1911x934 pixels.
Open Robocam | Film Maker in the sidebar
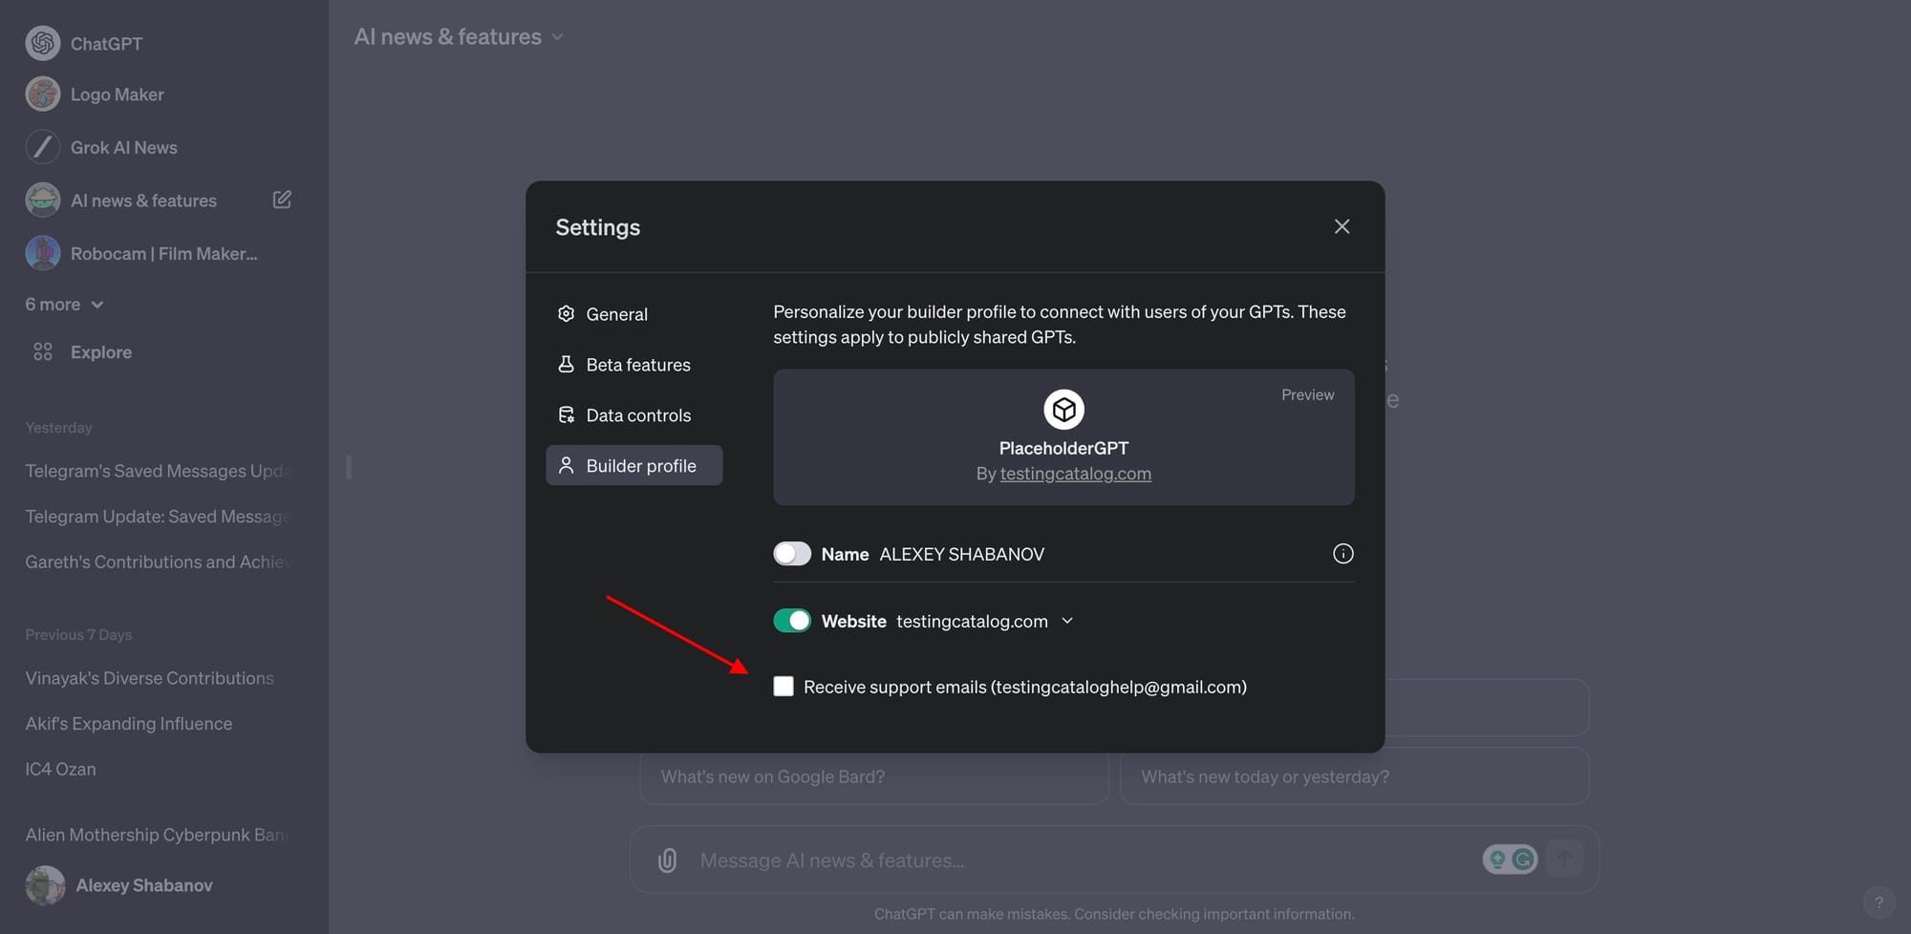coord(164,253)
